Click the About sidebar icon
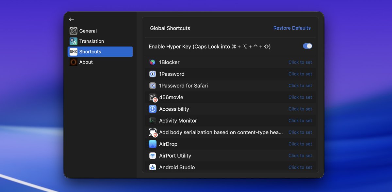Screen dimensions: 392x192 (73, 62)
